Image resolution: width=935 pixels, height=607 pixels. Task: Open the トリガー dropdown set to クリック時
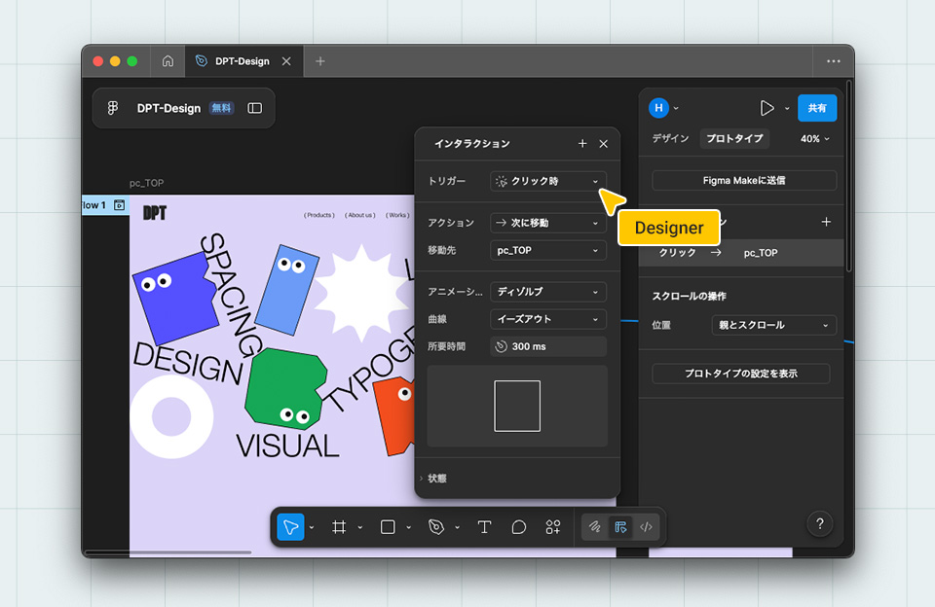pyautogui.click(x=547, y=181)
